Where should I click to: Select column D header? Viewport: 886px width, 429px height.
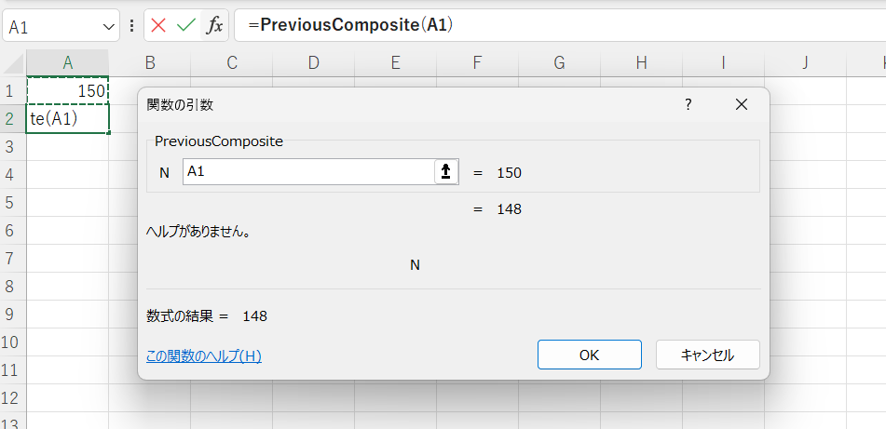click(314, 63)
